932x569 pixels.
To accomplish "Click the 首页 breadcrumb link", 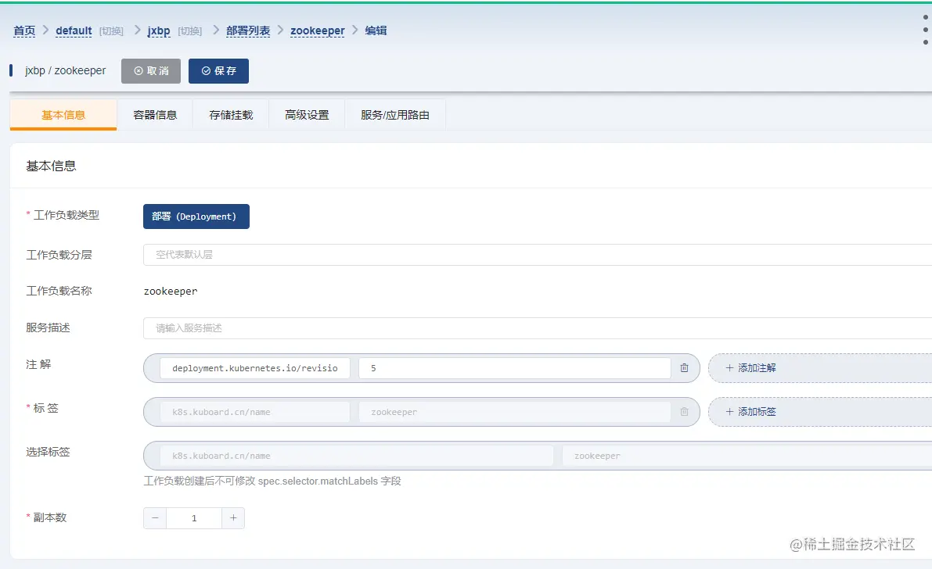I will pos(24,30).
